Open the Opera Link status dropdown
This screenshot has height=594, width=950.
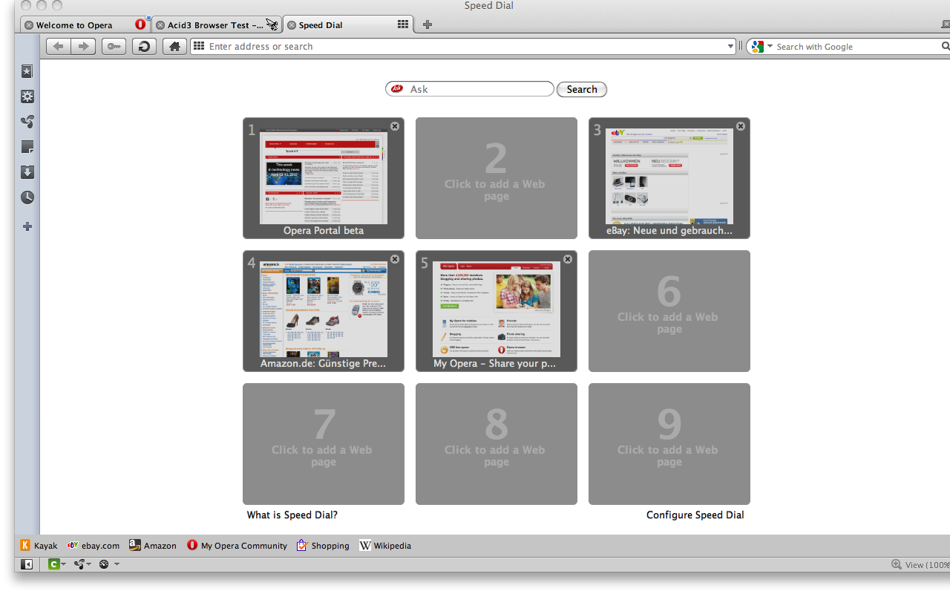(57, 564)
